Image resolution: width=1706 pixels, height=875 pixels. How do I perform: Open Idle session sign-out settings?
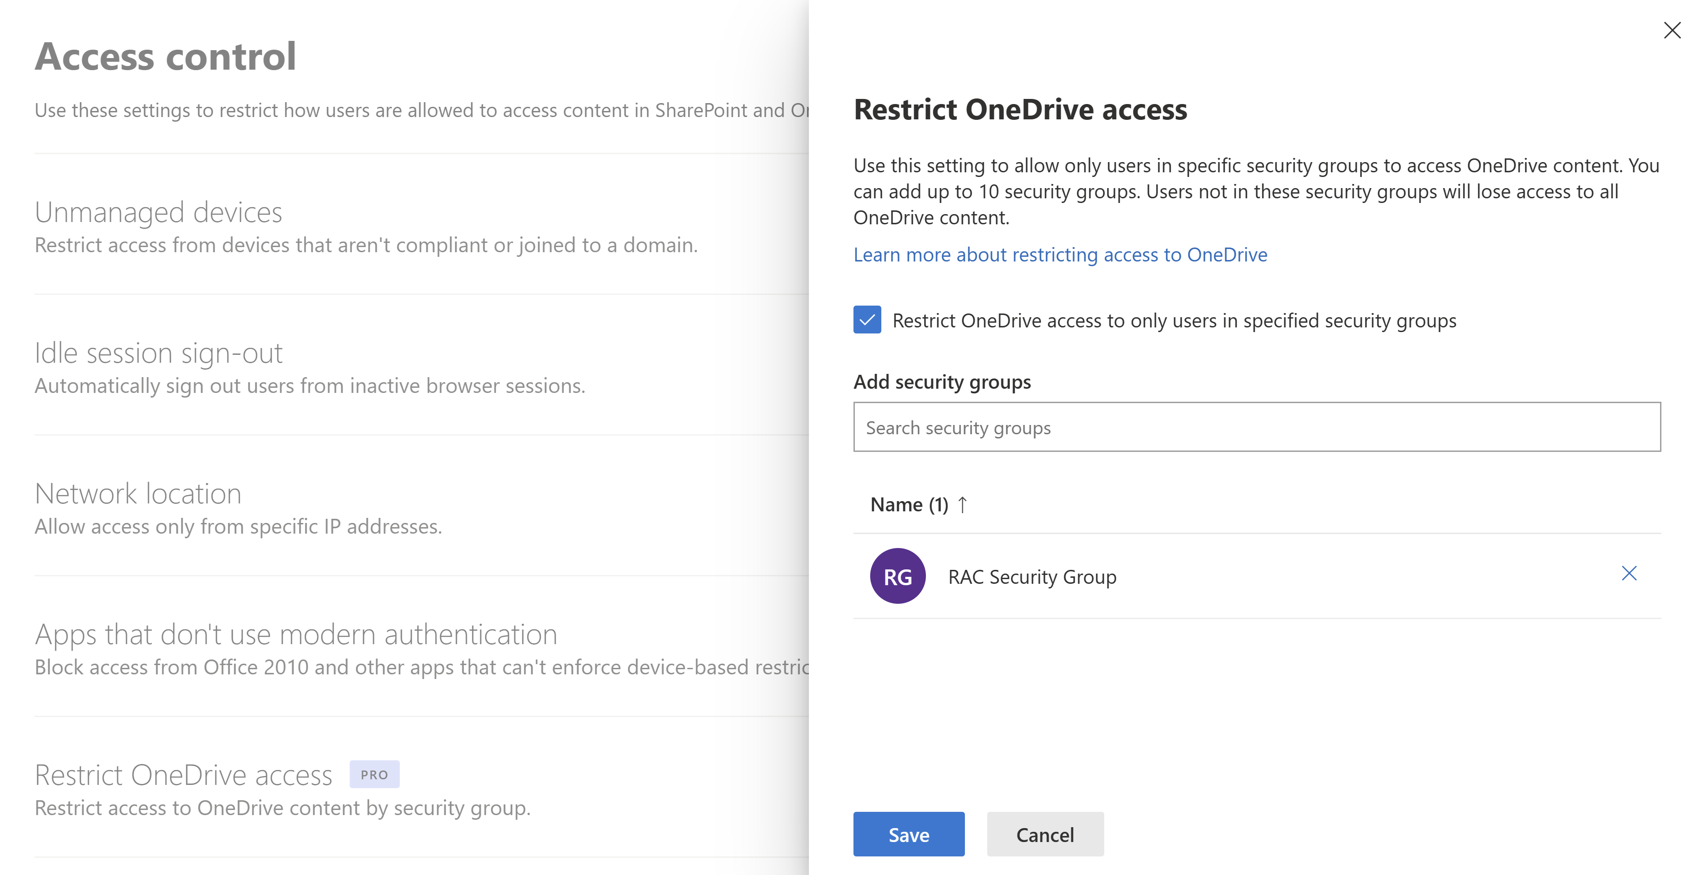[x=158, y=353]
